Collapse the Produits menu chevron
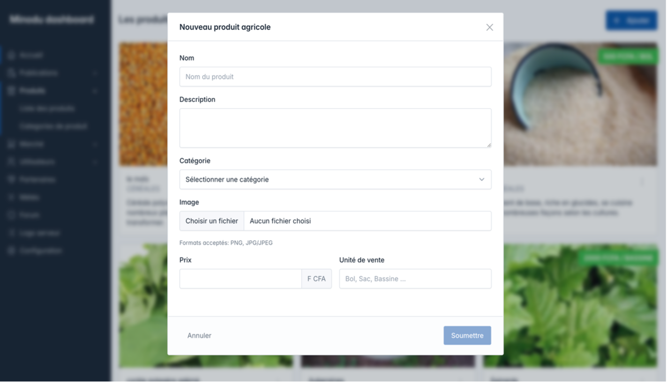Screen dimensions: 667x383 pyautogui.click(x=95, y=91)
